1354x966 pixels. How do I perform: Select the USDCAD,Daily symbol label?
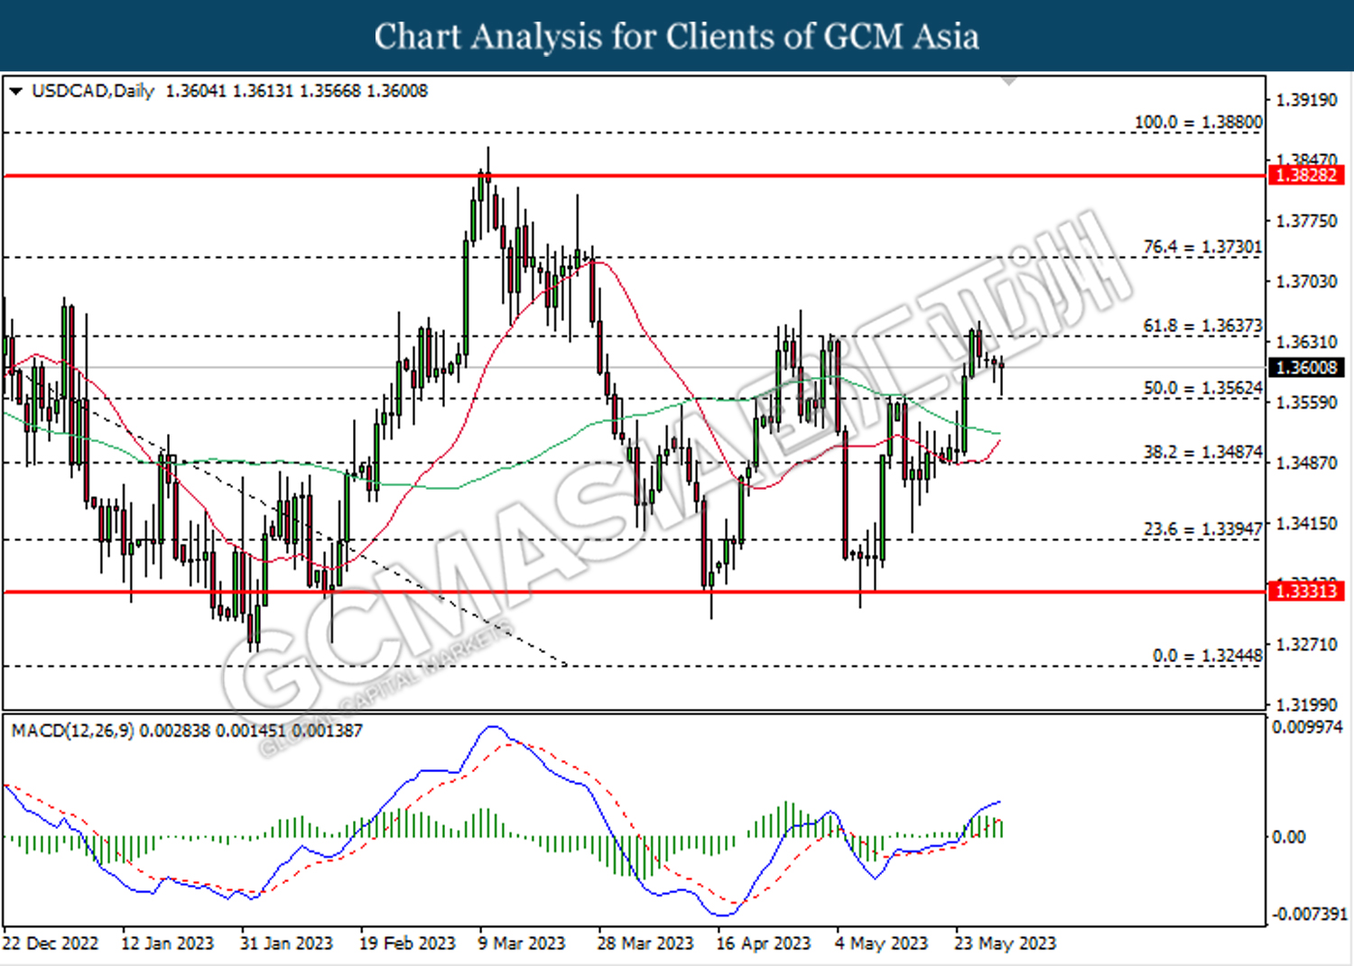pos(93,91)
